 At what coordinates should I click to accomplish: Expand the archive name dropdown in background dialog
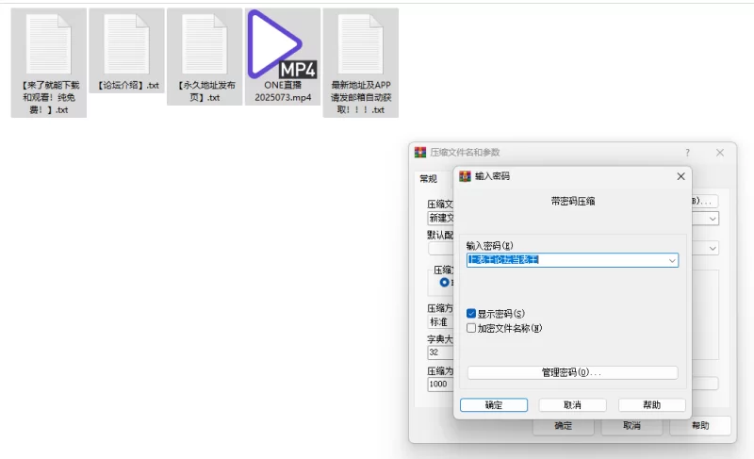(713, 219)
